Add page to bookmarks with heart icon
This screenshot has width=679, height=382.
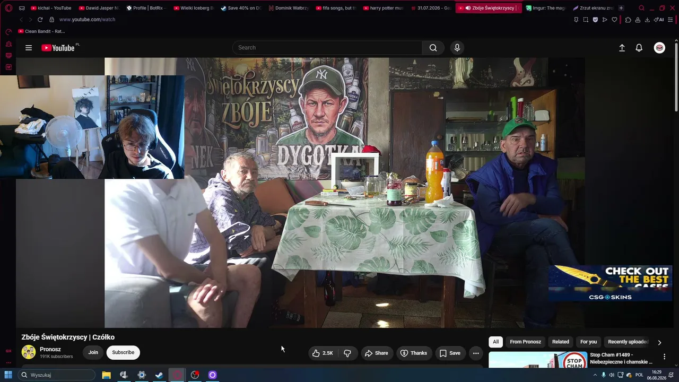click(x=614, y=20)
